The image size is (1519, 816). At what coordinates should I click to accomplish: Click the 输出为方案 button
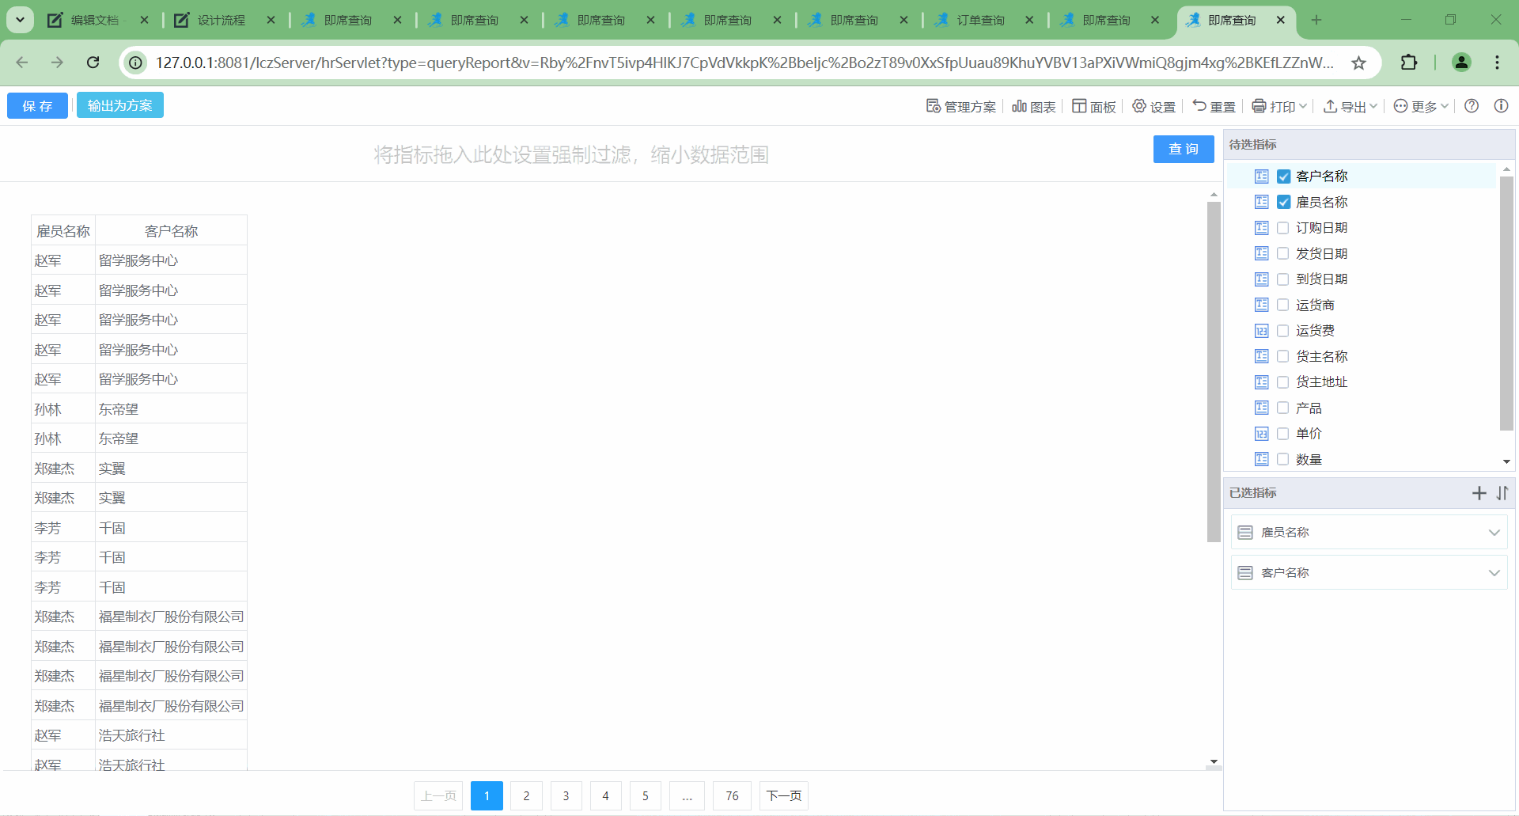(120, 105)
